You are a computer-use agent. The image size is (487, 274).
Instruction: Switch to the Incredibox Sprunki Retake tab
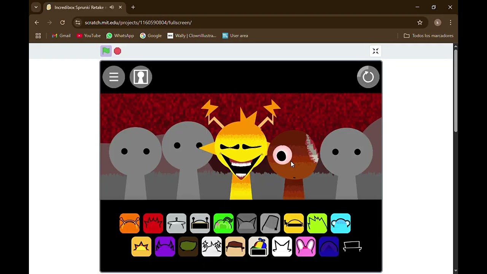click(x=85, y=7)
